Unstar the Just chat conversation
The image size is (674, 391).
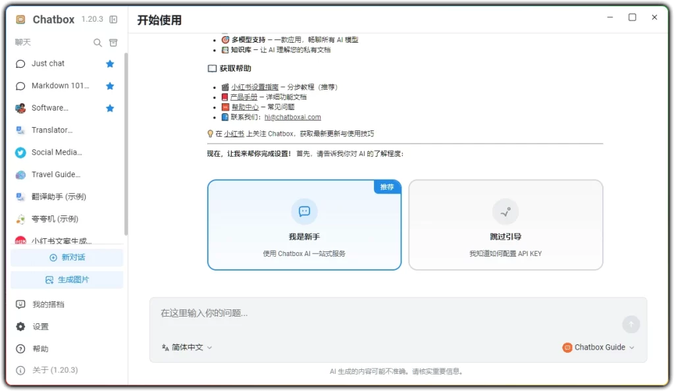click(x=110, y=64)
